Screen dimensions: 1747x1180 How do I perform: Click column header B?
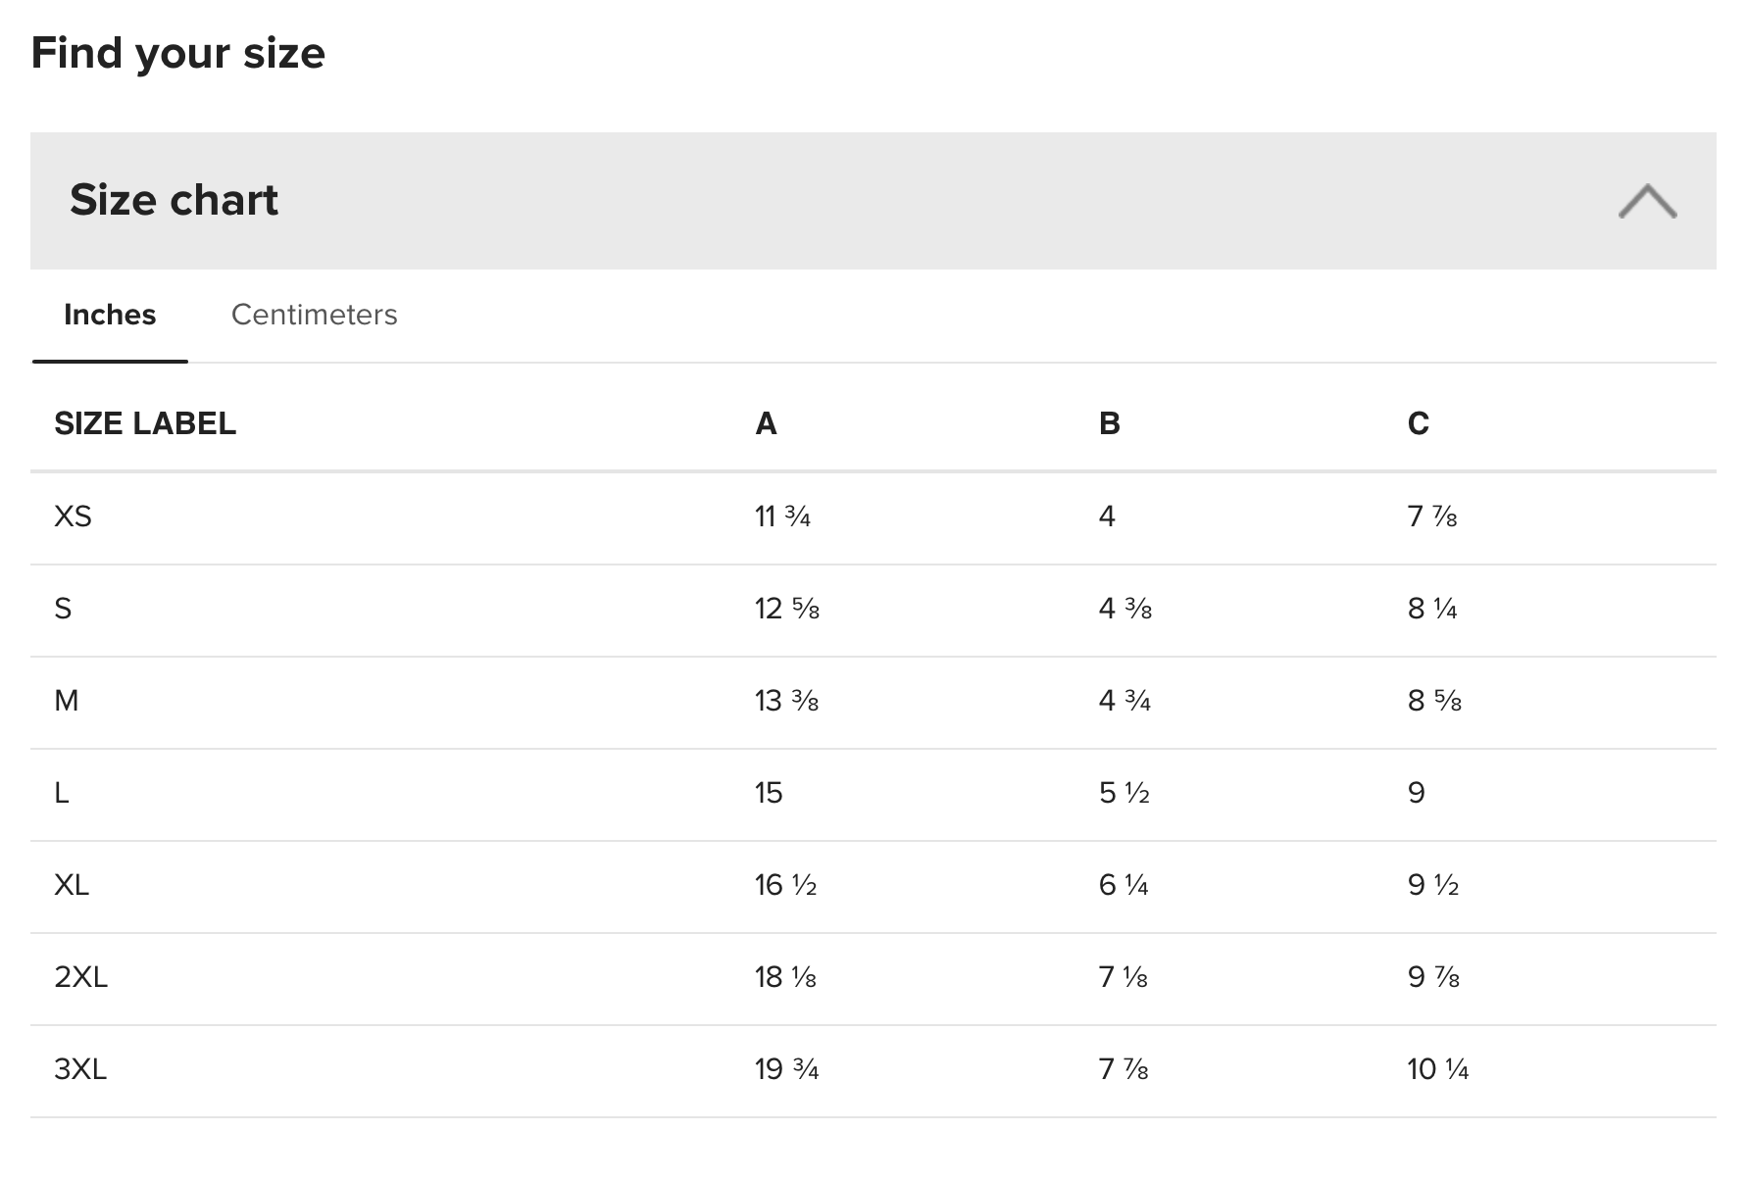tap(1109, 423)
